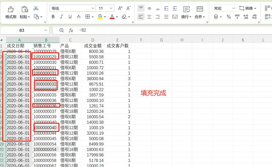Open the Paste (粘贴) dropdown arrow
Image resolution: width=272 pixels, height=167 pixels.
[29, 17]
